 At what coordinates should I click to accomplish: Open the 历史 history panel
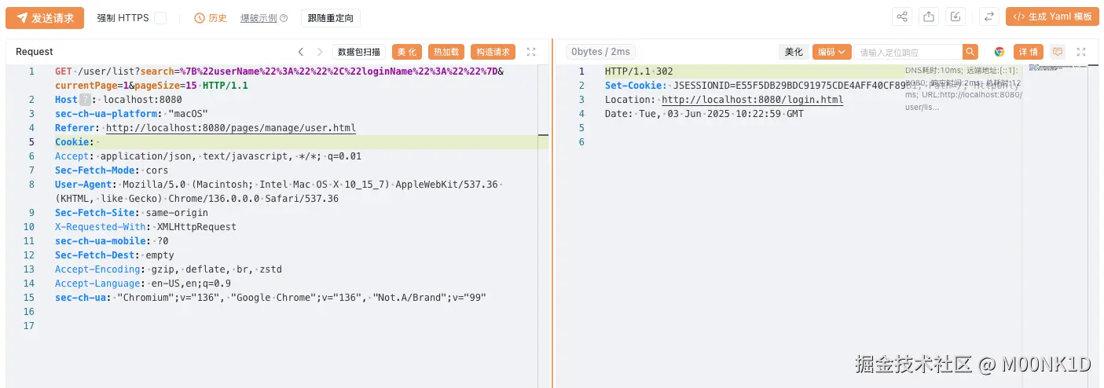[211, 18]
